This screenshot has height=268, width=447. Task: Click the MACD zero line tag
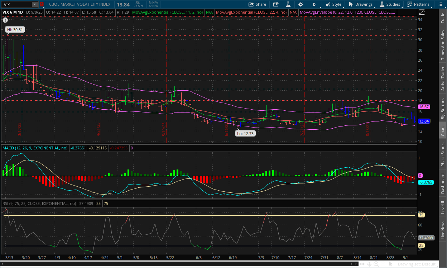tap(420, 176)
